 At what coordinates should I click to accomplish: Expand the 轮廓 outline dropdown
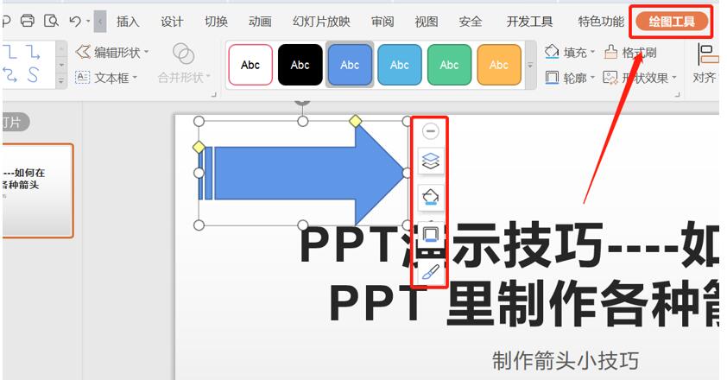point(572,78)
